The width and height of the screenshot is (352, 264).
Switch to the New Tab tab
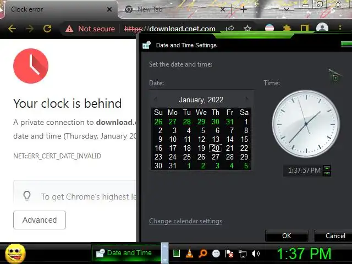click(174, 9)
